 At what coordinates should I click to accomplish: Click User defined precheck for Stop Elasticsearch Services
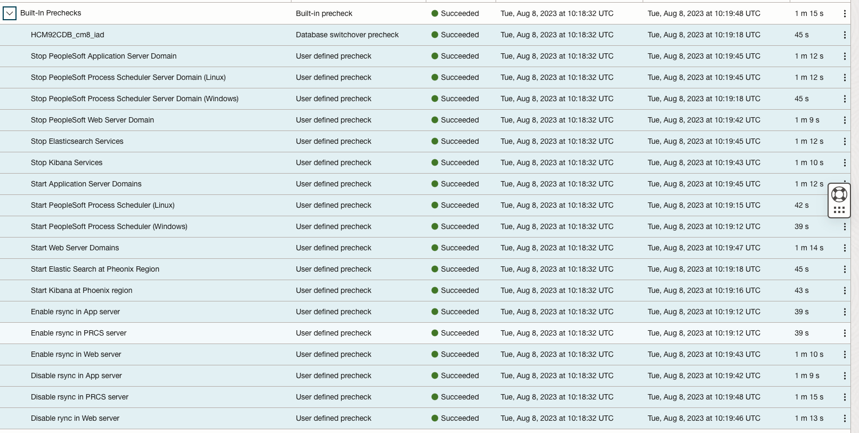click(334, 141)
